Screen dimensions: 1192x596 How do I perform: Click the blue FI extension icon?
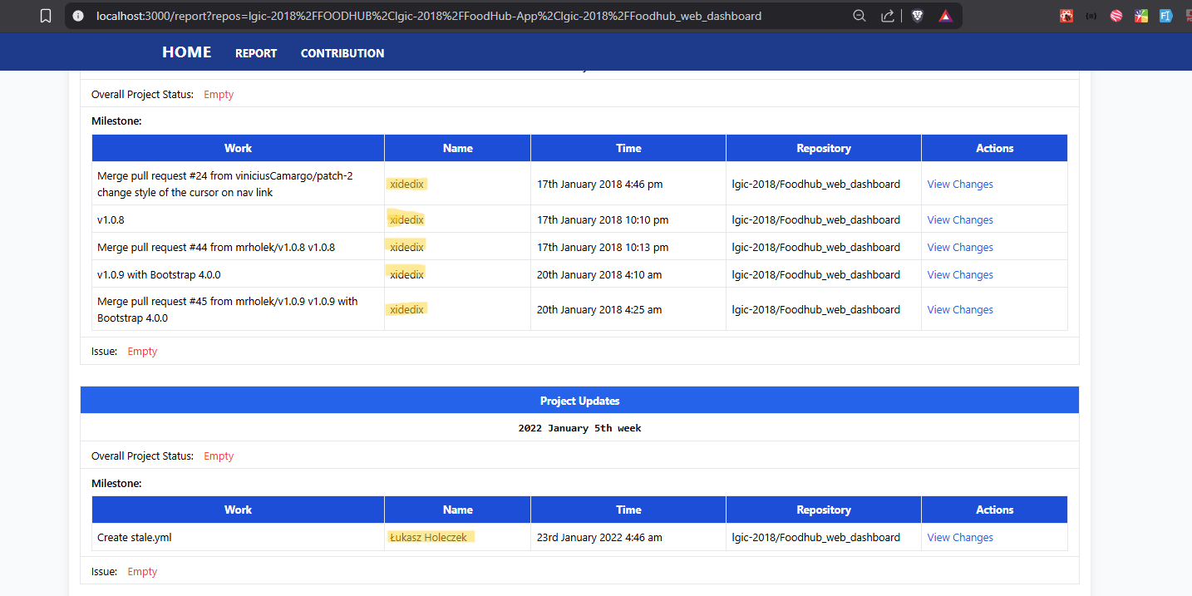[x=1166, y=16]
